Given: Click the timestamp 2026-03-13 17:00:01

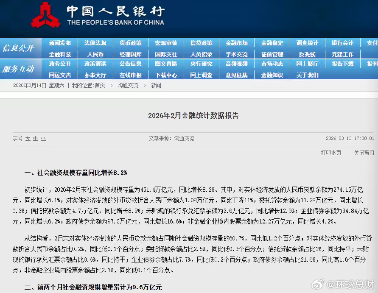Looking at the screenshot, I should pyautogui.click(x=350, y=138).
